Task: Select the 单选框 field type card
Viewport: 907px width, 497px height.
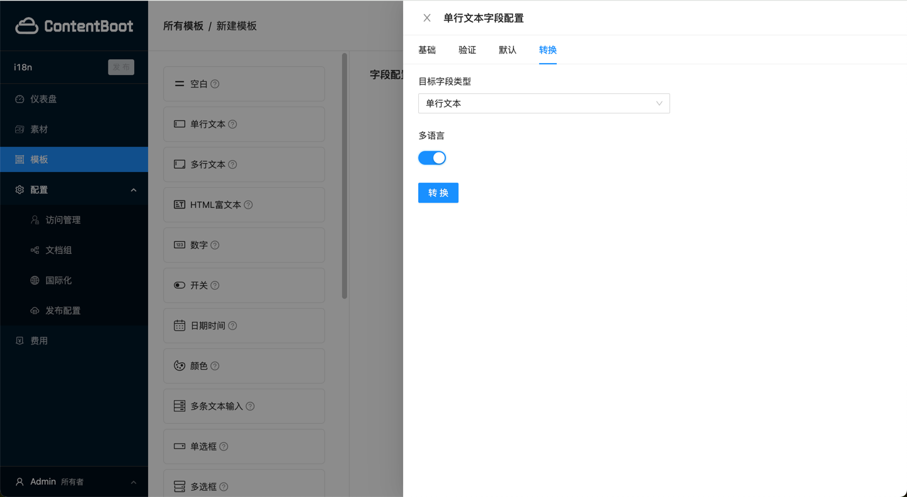Action: 244,447
